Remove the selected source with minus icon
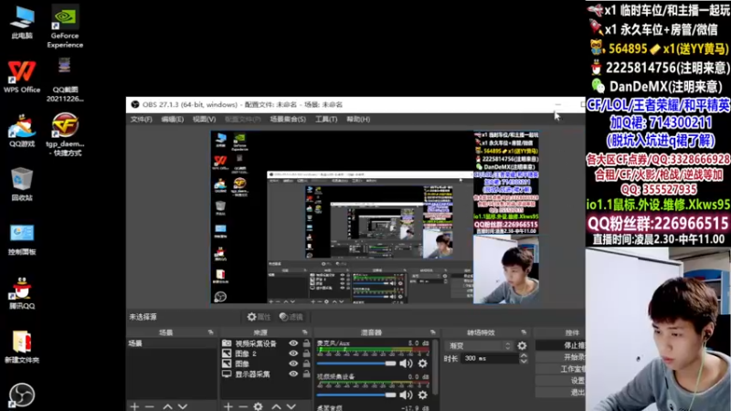The height and width of the screenshot is (411, 731). tap(243, 406)
